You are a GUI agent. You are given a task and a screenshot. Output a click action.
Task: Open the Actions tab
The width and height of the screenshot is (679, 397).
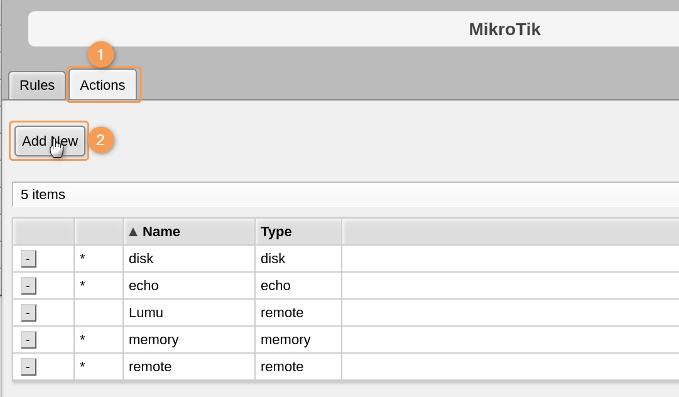[102, 85]
